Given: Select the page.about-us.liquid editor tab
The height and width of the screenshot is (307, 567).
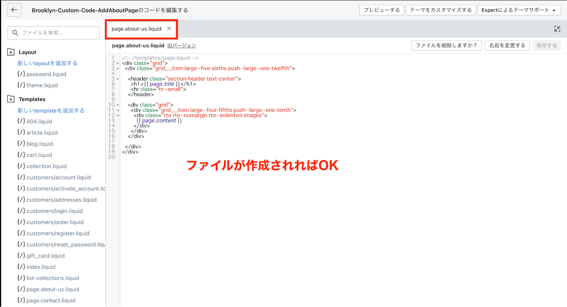Looking at the screenshot, I should pos(136,29).
